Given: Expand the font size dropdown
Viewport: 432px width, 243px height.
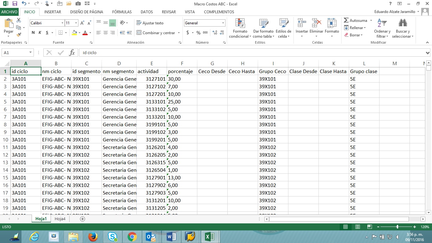Looking at the screenshot, I should (x=75, y=23).
